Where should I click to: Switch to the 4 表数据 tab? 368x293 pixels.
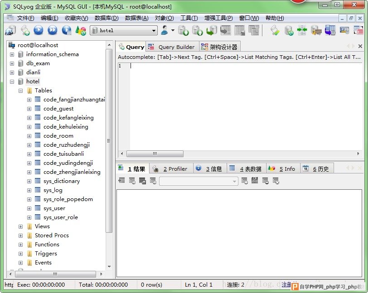pyautogui.click(x=246, y=168)
